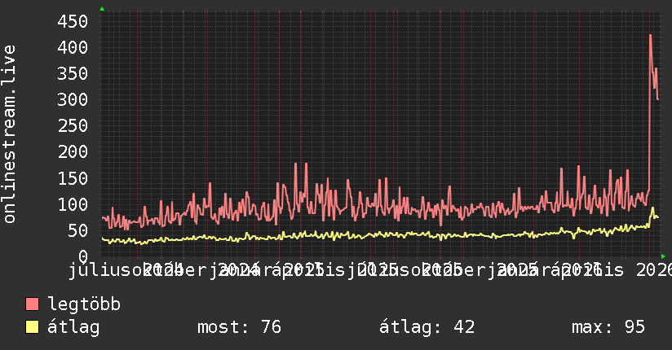Click the green arrow atop the y-axis
Image resolution: width=672 pixels, height=350 pixels.
point(102,9)
